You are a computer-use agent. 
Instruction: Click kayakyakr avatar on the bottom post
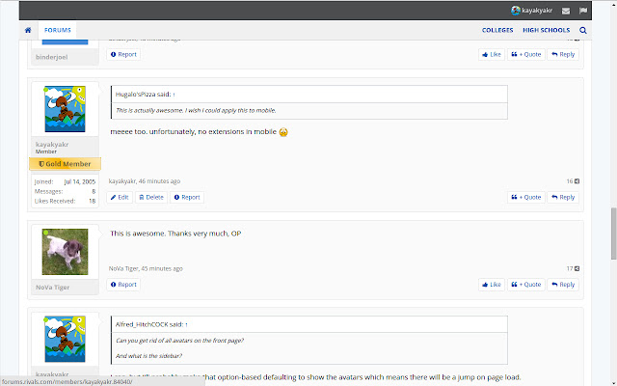point(65,339)
